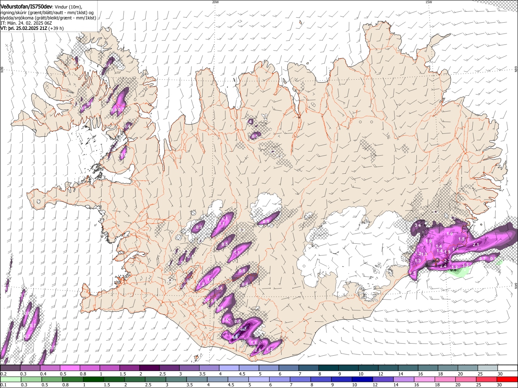This screenshot has width=518, height=388.
Task: Click the pale green swatch after 0.1, lower row
Action: click(10, 379)
